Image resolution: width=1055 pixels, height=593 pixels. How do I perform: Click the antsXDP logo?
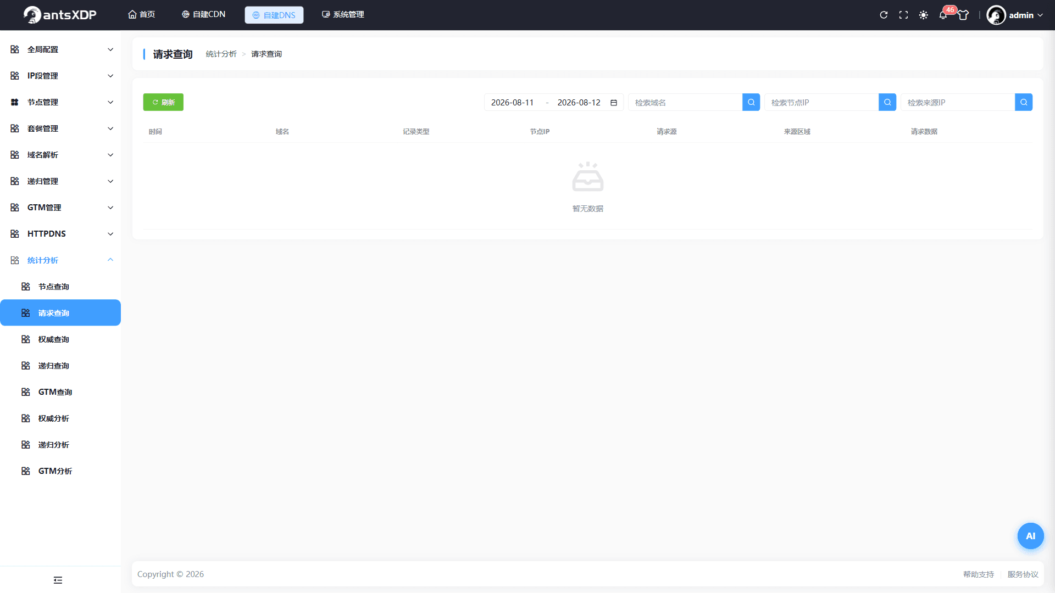click(x=60, y=15)
